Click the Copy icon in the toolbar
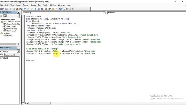186x105 pixels. click(x=14, y=9)
